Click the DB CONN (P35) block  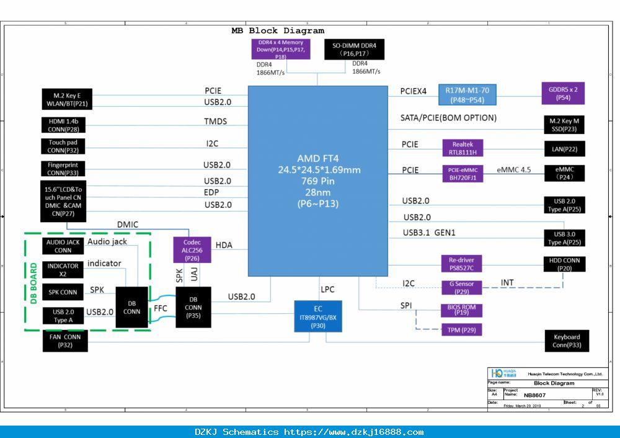[193, 307]
